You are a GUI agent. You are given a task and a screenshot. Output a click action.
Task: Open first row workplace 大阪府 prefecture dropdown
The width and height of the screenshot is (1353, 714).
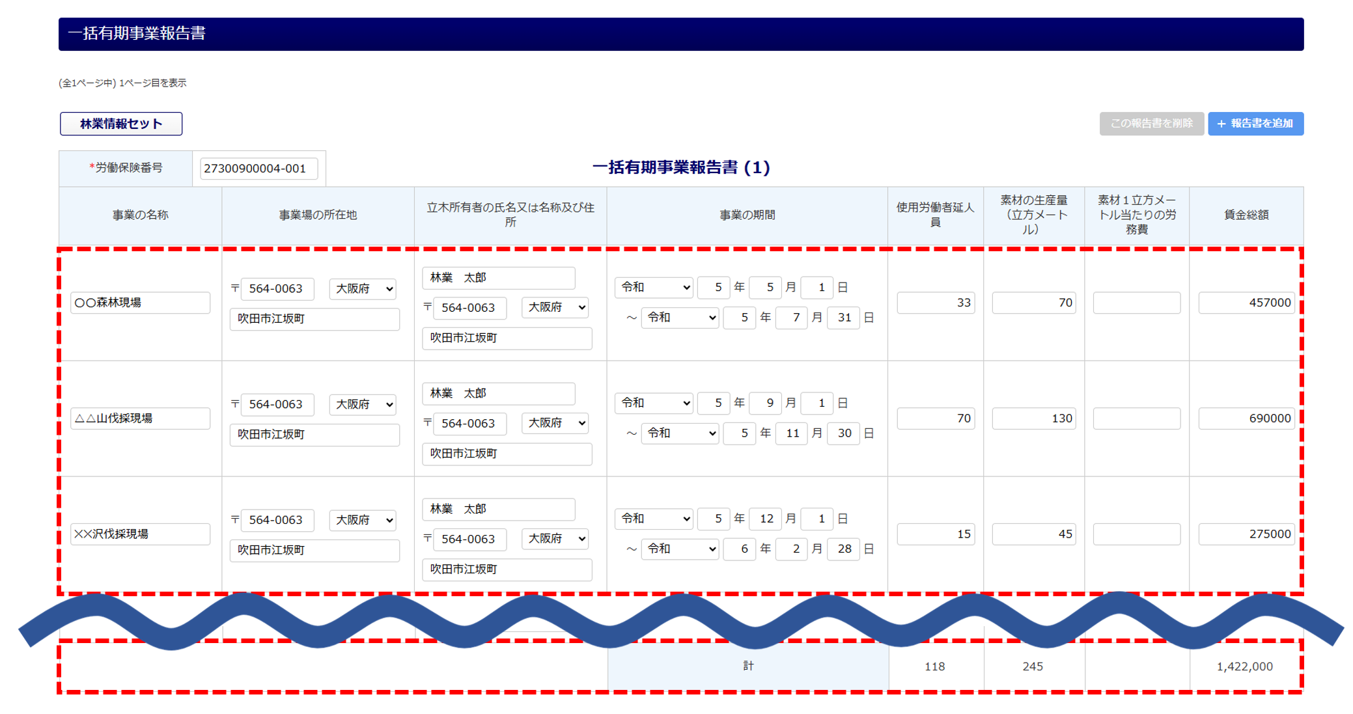(x=363, y=288)
